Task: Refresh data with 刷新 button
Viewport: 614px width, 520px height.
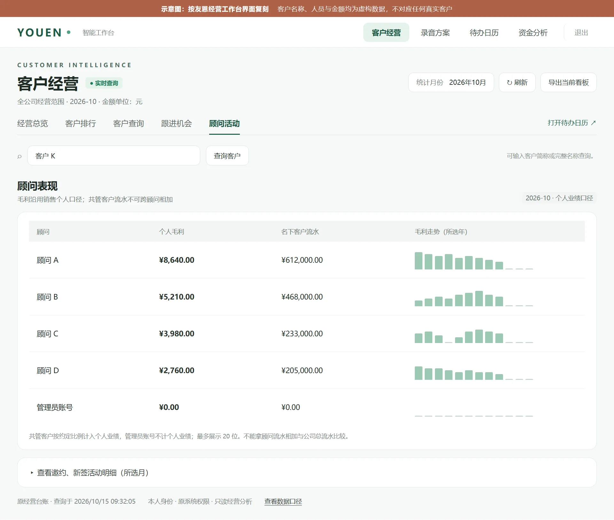Action: (517, 83)
